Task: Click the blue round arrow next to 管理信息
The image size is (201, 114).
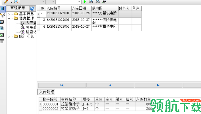Action: (32, 9)
